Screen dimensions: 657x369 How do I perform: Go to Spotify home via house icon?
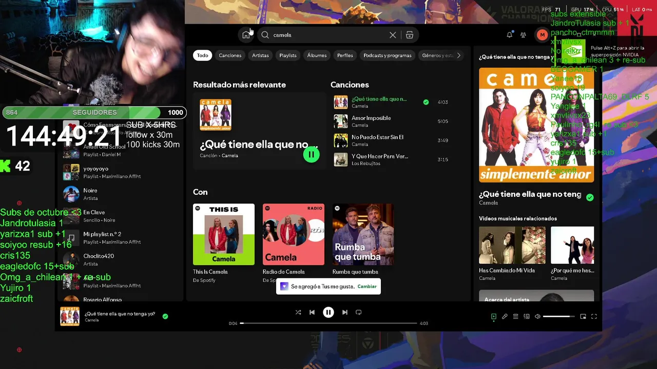tap(246, 35)
